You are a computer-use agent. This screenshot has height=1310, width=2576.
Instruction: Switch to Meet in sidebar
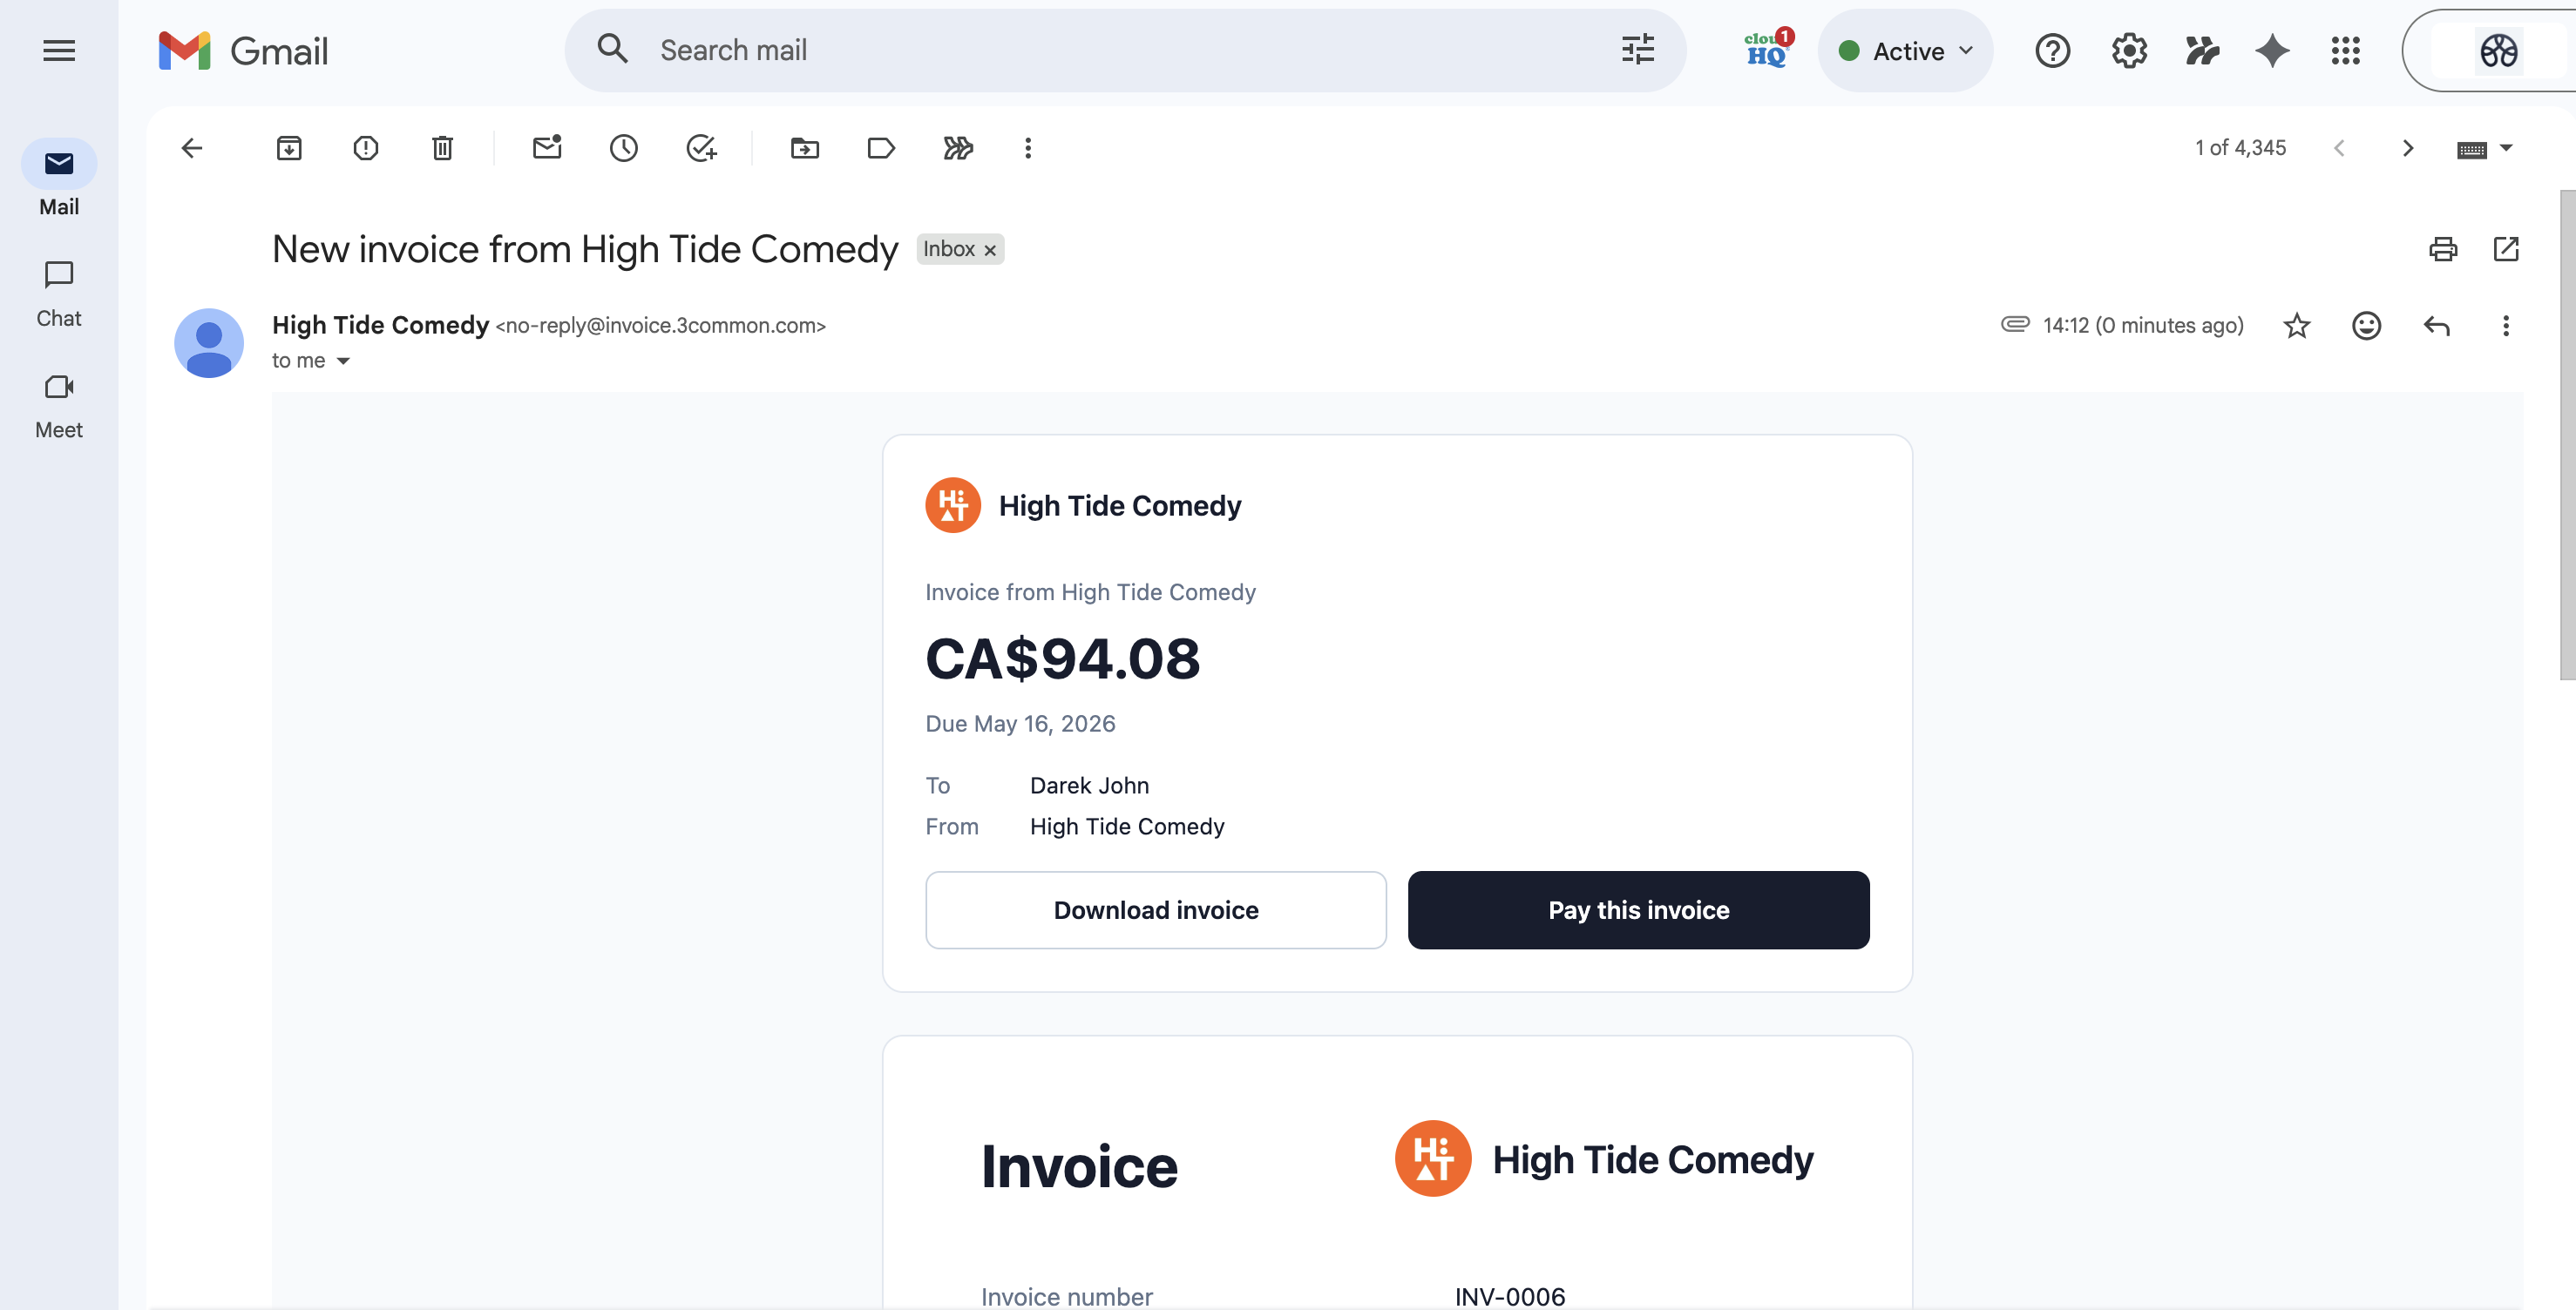click(x=59, y=405)
